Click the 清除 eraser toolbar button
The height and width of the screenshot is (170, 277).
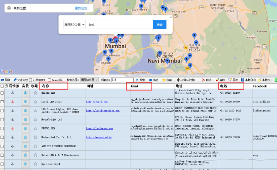click(x=220, y=80)
